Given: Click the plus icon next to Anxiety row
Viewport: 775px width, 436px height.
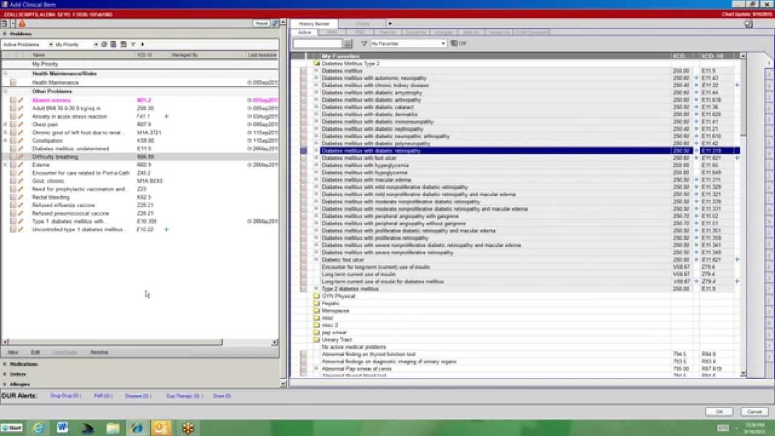Looking at the screenshot, I should click(167, 116).
